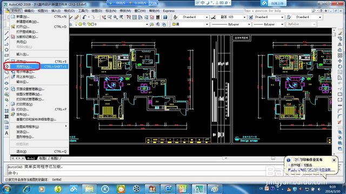Image resolution: width=346 pixels, height=194 pixels.
Task: Click the Undo arrow icon
Action: tap(84, 17)
